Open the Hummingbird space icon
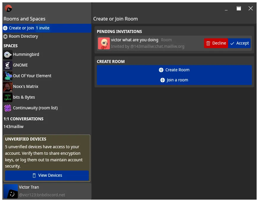 pos(7,54)
